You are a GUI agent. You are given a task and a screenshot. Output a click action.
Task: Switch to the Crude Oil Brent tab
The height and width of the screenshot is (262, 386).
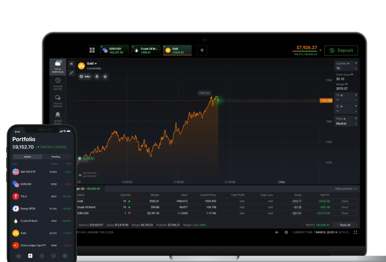click(x=146, y=50)
